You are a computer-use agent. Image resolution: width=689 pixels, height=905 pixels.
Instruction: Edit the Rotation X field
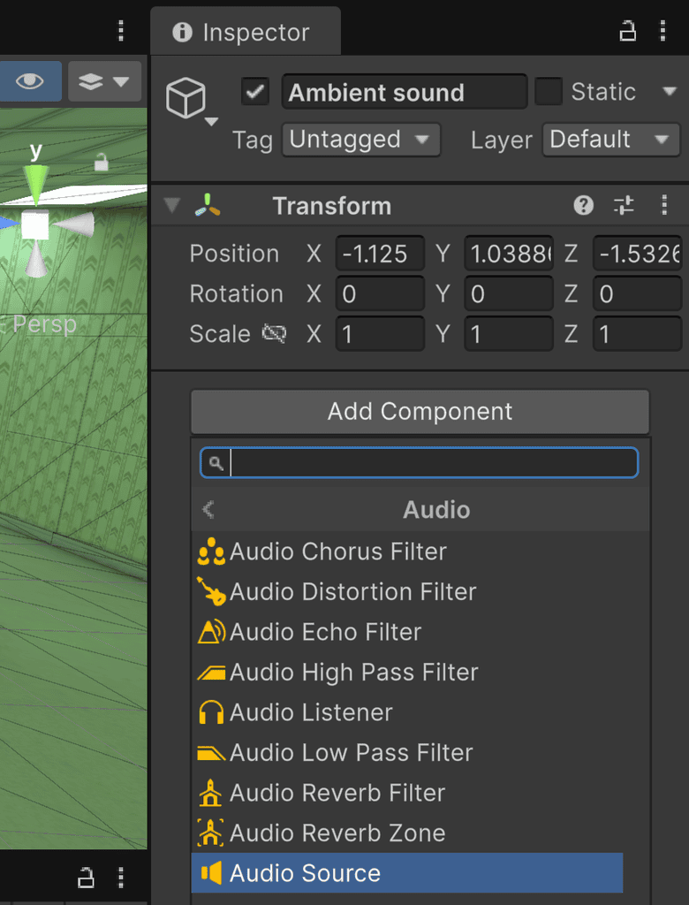pos(381,293)
